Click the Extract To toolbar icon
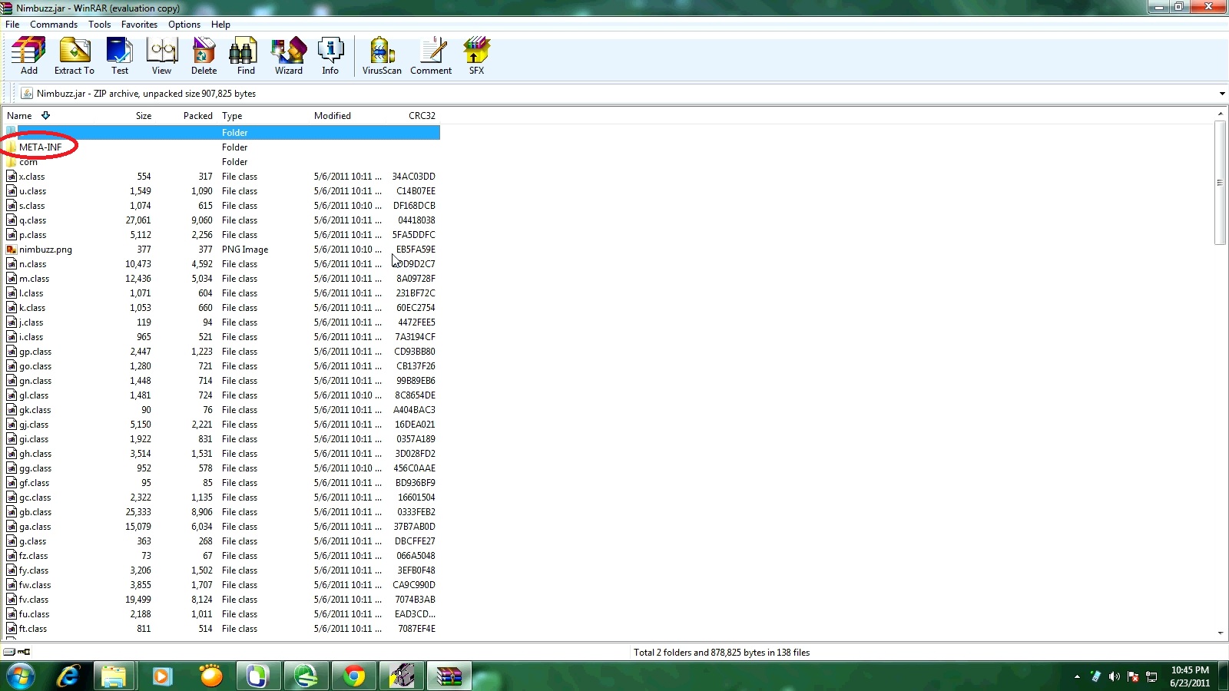 click(x=75, y=55)
